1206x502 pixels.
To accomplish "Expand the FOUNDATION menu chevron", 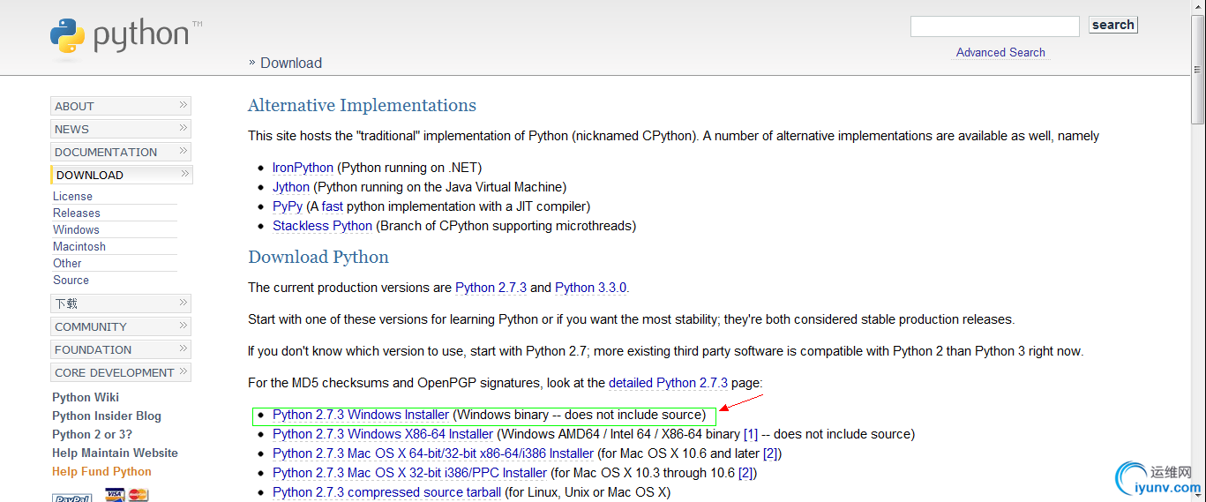I will pos(183,348).
